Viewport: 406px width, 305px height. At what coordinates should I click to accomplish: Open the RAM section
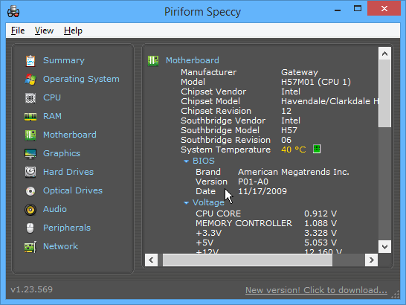pos(52,116)
